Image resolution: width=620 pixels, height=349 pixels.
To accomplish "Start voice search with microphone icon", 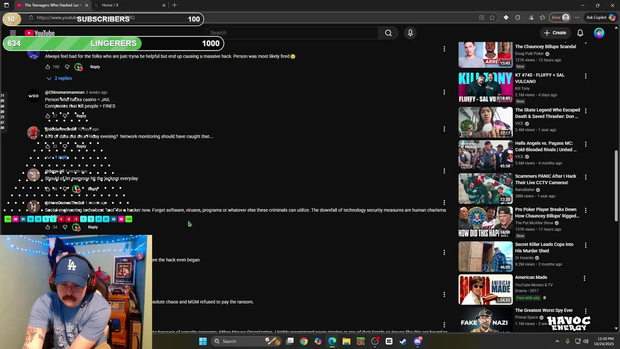I will click(410, 33).
